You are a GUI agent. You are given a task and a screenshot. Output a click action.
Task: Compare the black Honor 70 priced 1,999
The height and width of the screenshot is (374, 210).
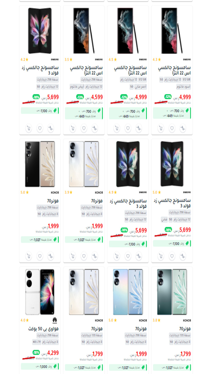click(x=51, y=256)
